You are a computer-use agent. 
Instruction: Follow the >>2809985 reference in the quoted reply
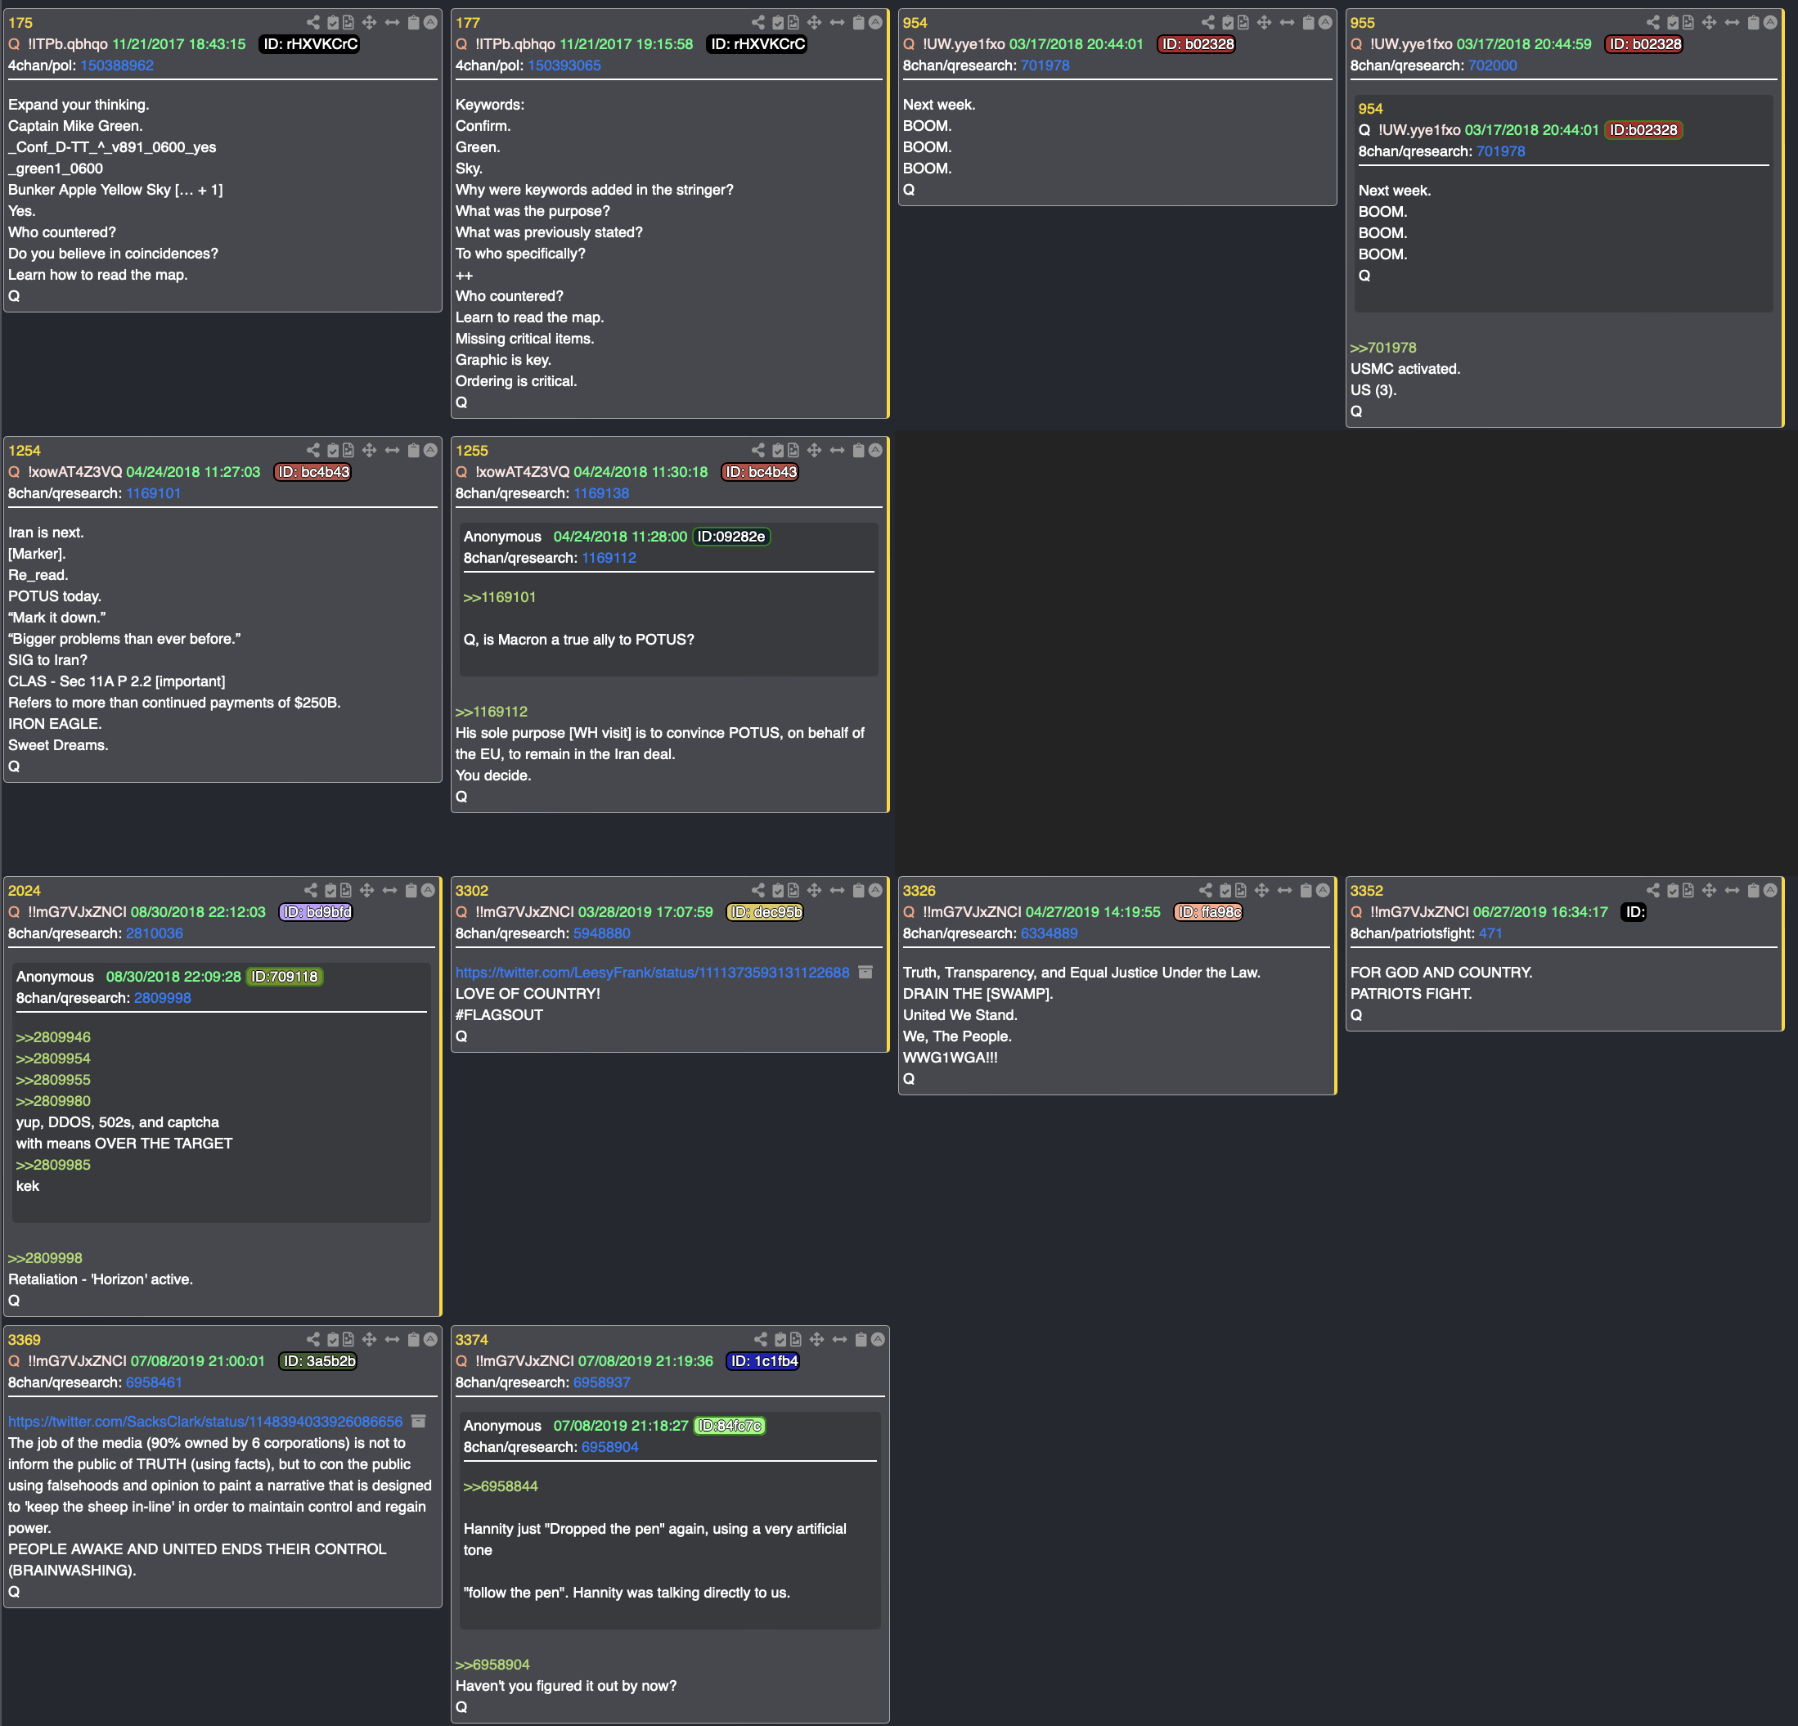pyautogui.click(x=53, y=1165)
